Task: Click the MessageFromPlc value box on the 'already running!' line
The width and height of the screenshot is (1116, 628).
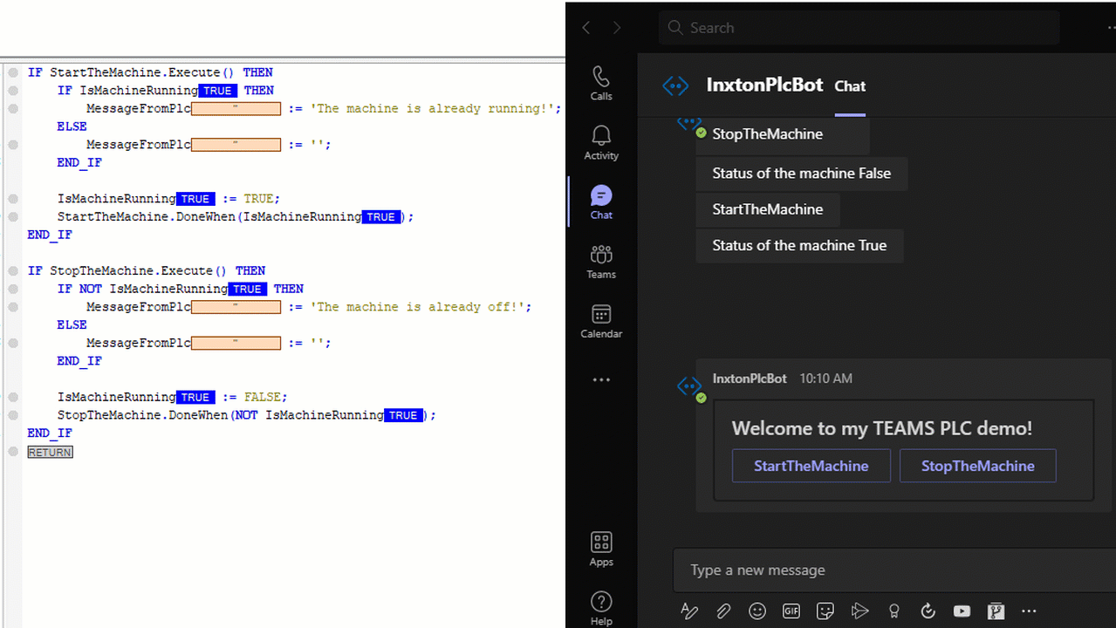Action: point(236,109)
